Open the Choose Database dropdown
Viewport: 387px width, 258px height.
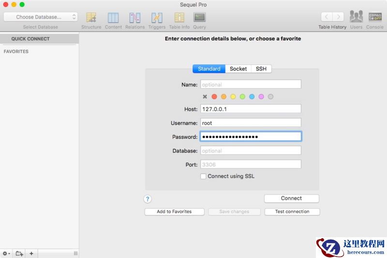(41, 17)
